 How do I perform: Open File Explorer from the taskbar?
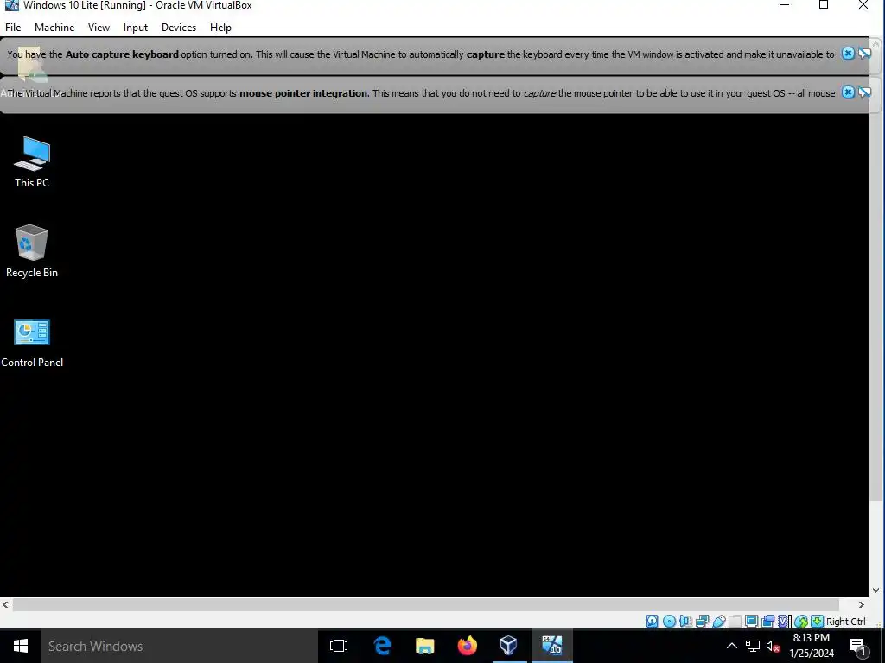tap(425, 646)
